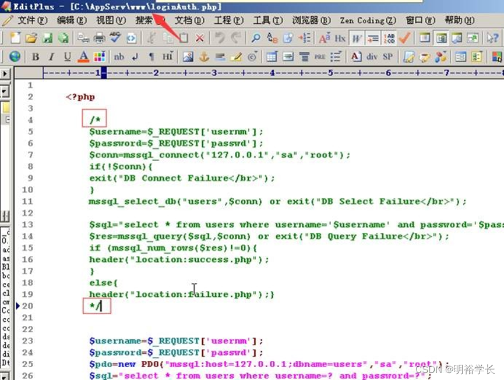Open the Heading HI dropdown
Image resolution: width=504 pixels, height=380 pixels.
coord(168,56)
